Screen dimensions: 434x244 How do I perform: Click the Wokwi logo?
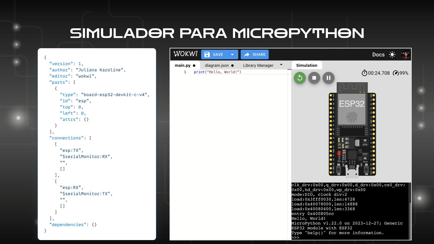(x=185, y=54)
